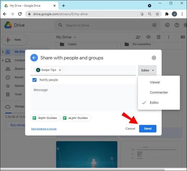Click the remove trash toolbar icon
The width and height of the screenshot is (187, 171).
(159, 37)
